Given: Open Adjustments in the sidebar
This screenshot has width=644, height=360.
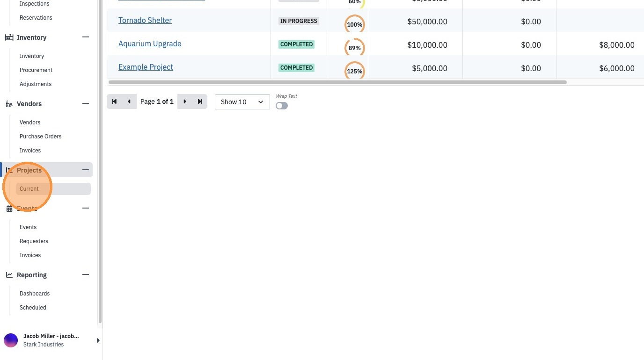Looking at the screenshot, I should coord(36,84).
